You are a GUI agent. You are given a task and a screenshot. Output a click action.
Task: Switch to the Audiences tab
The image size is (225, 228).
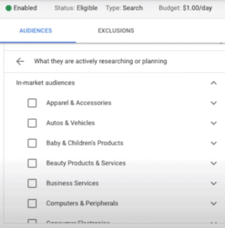click(x=36, y=31)
